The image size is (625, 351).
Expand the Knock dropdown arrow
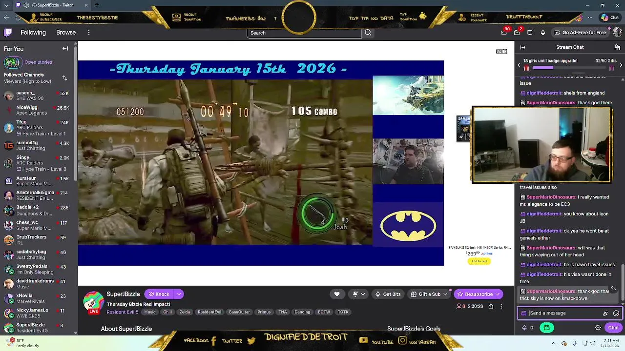tap(179, 294)
